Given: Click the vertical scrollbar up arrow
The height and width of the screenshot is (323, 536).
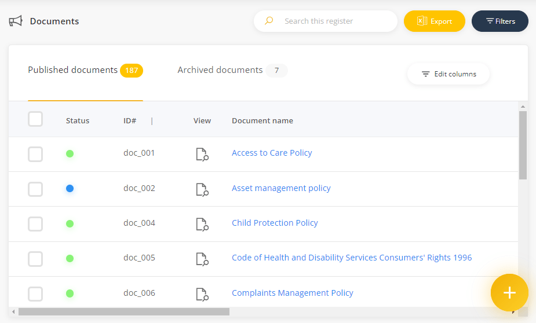Looking at the screenshot, I should [523, 107].
